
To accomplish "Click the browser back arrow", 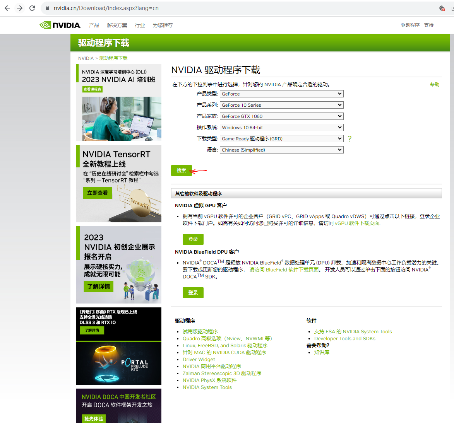I will coord(7,8).
